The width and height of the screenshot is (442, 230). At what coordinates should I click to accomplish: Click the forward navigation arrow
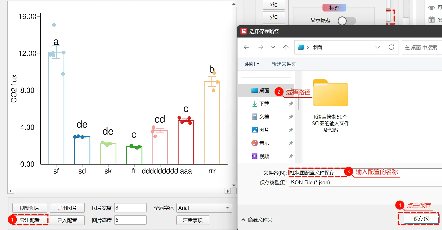261,47
